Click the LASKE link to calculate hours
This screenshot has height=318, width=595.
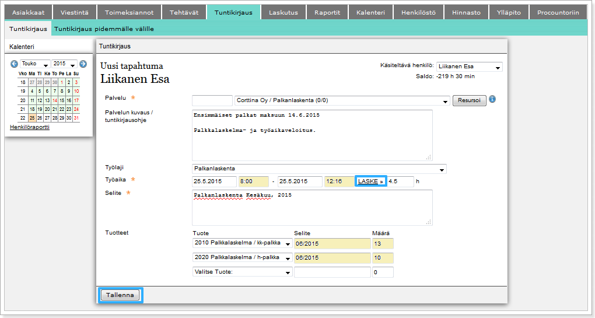(370, 181)
